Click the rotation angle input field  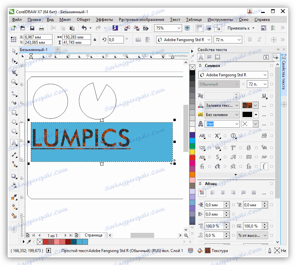pos(116,40)
